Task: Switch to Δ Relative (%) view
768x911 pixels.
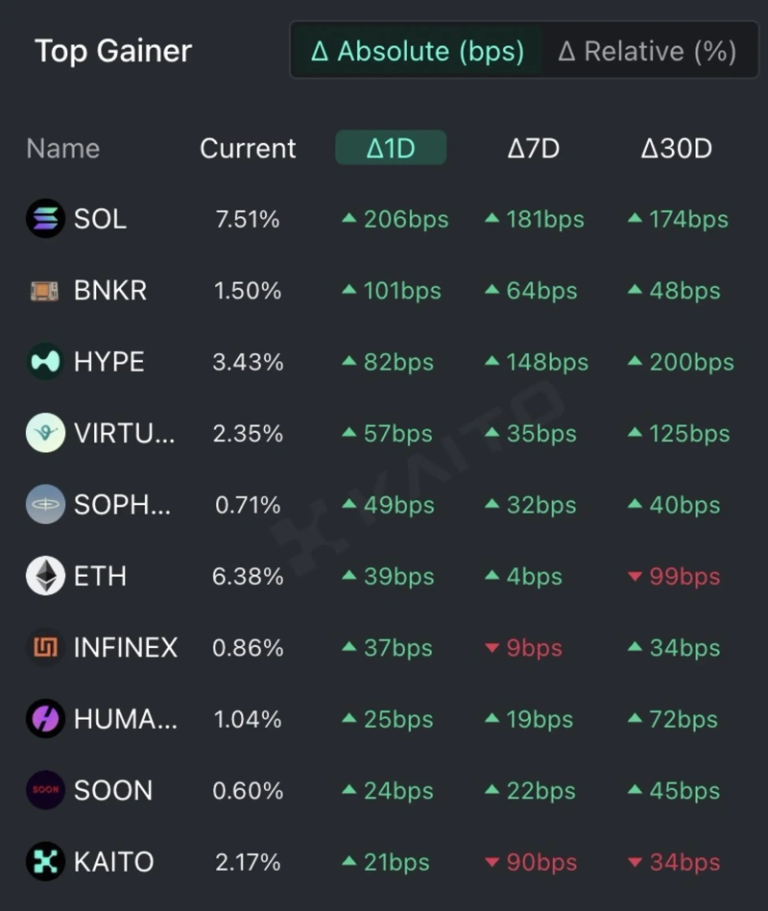Action: (646, 51)
